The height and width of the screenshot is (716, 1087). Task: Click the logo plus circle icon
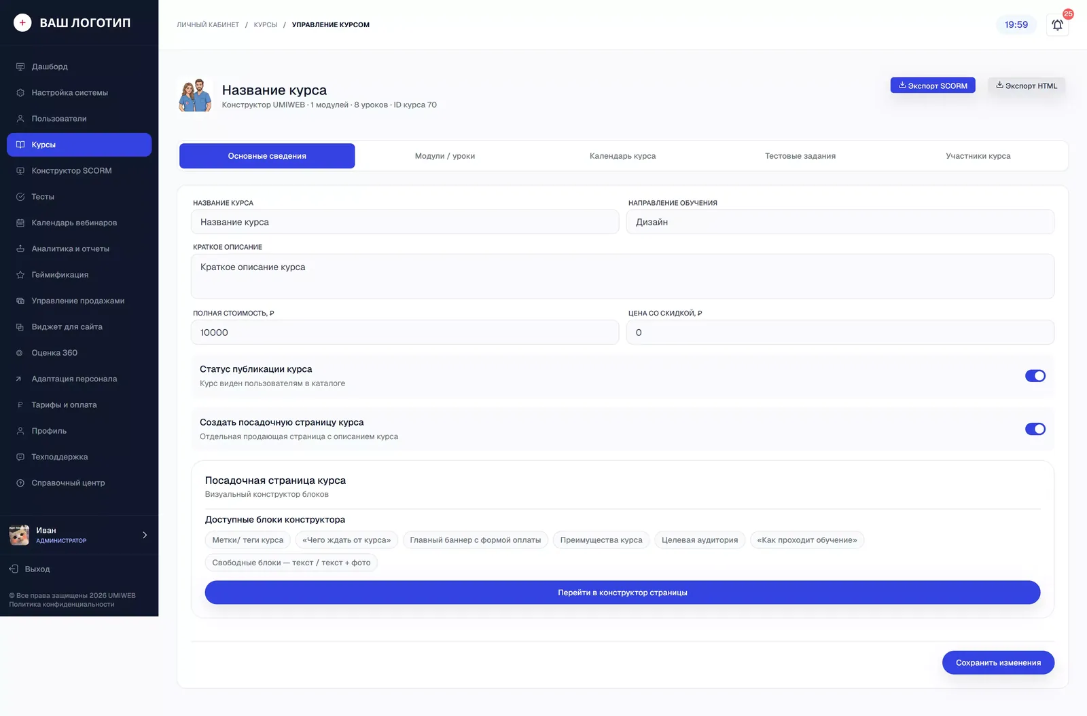[22, 22]
